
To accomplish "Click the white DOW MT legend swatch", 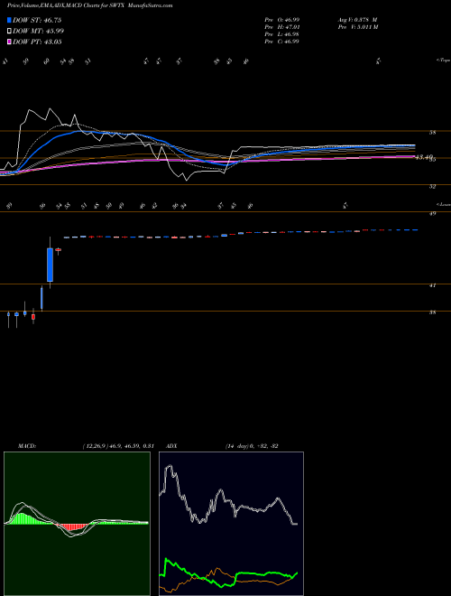I will pos(9,32).
